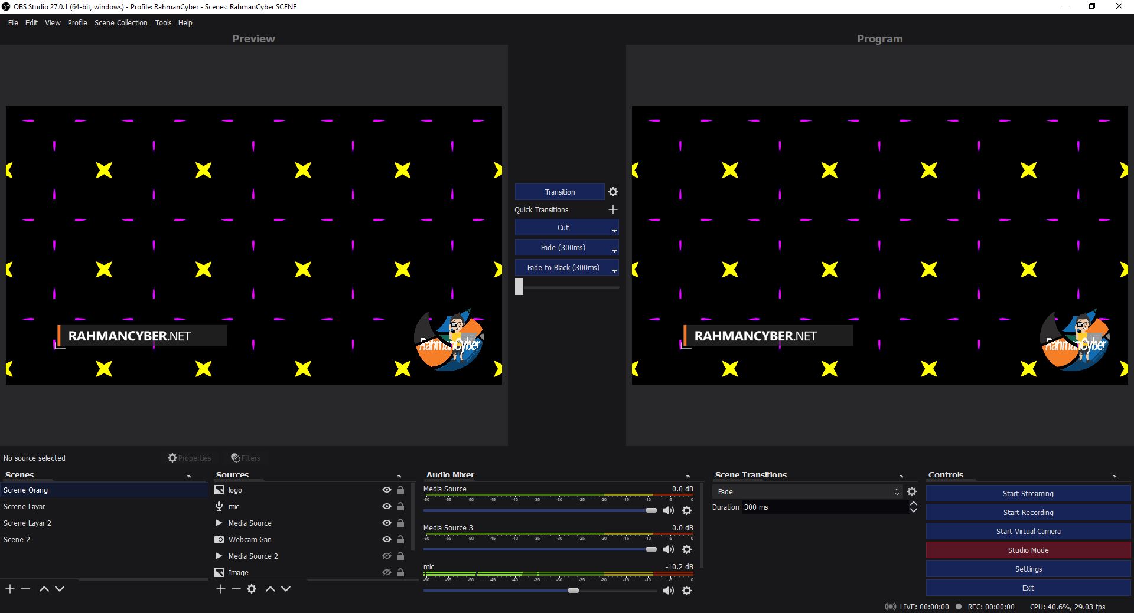
Task: Show the Media Source 2 layer
Action: coord(387,556)
